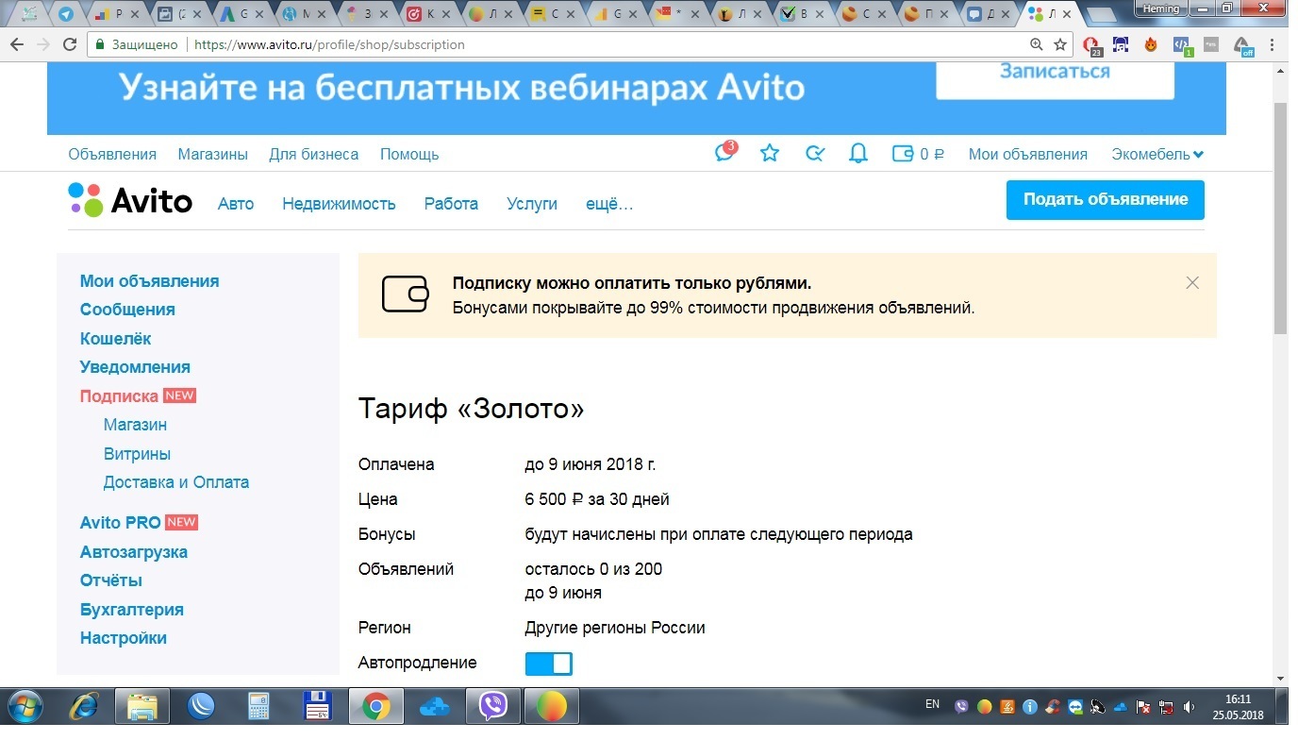
Task: Open floppy disk app on taskbar
Action: (x=316, y=706)
